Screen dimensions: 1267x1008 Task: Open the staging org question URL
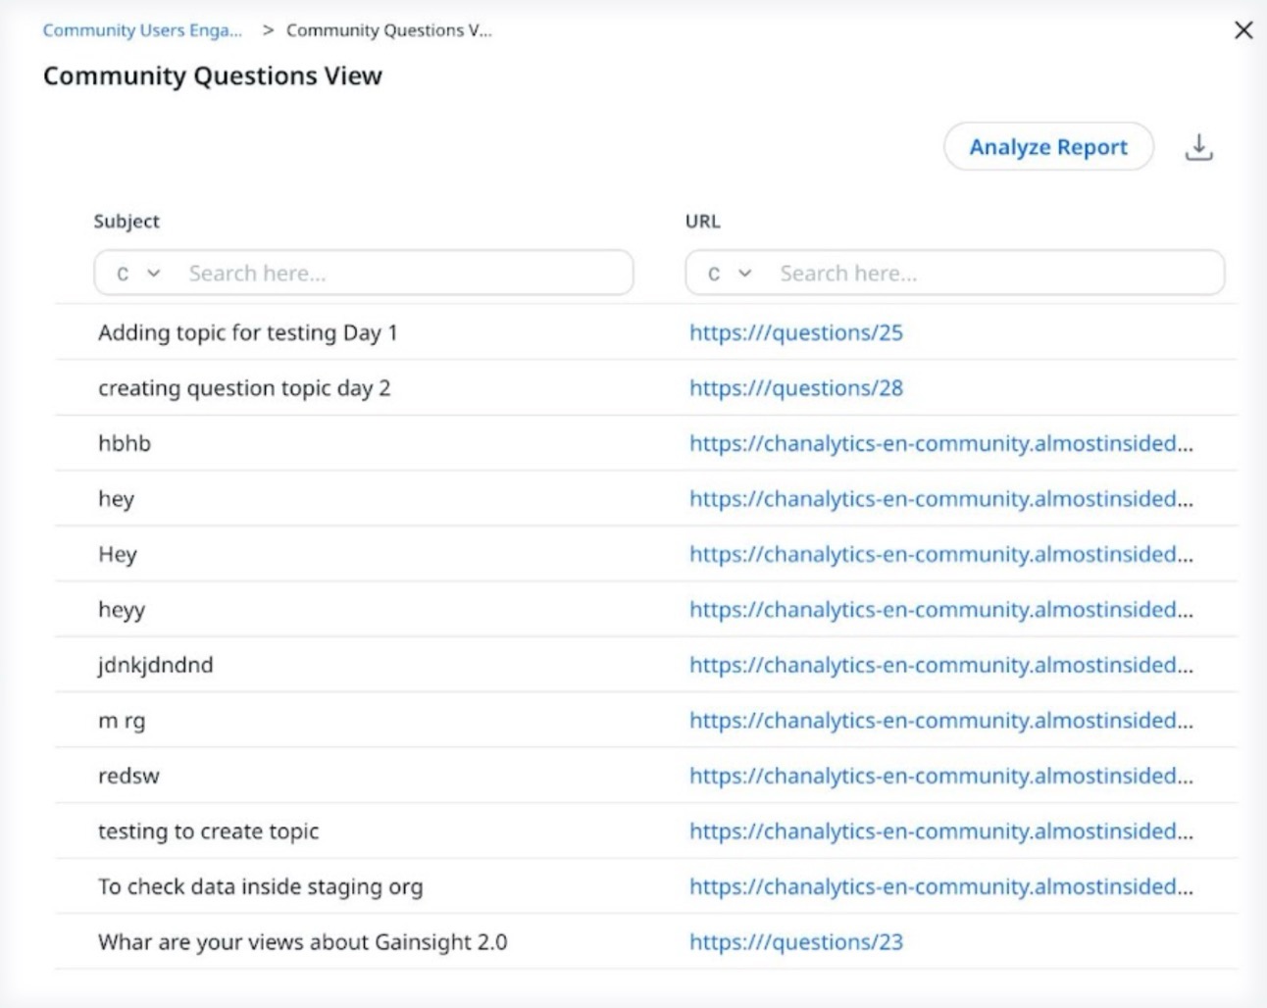[941, 885]
